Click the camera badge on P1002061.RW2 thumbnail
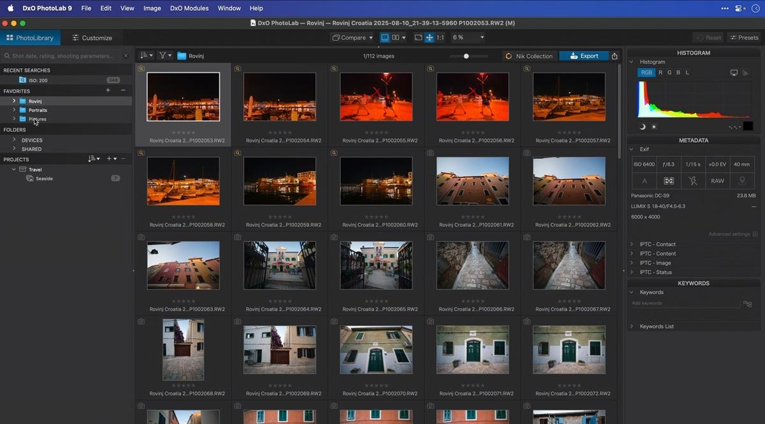Viewport: 765px width, 424px height. (x=430, y=153)
